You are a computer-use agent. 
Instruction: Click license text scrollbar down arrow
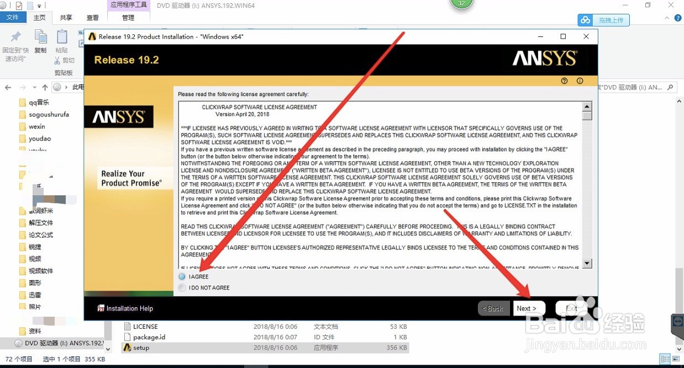587,264
